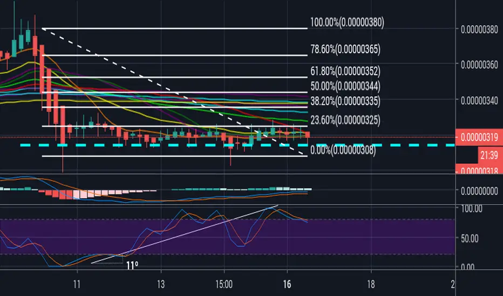Click the 18 date label on the time axis
The image size is (503, 296).
371,284
